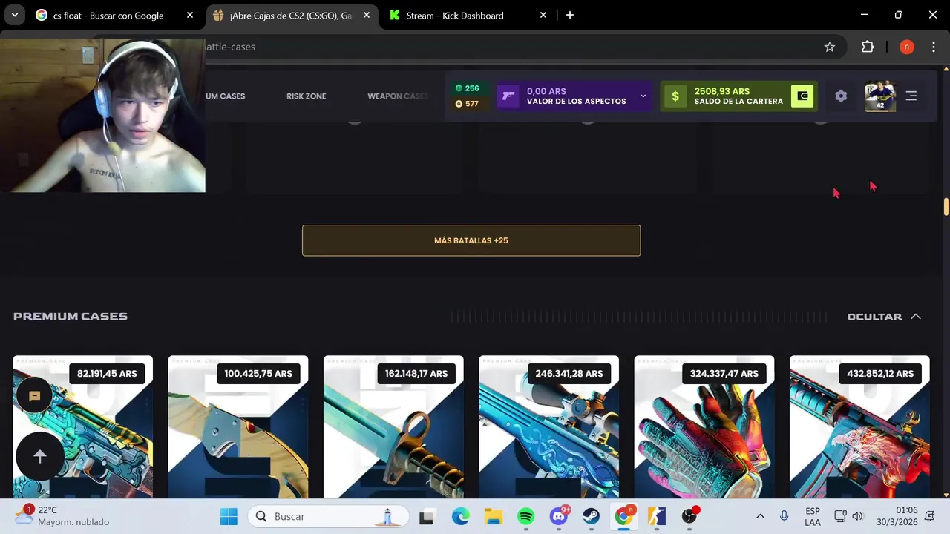Open Steam from the taskbar
950x534 pixels.
pyautogui.click(x=592, y=516)
